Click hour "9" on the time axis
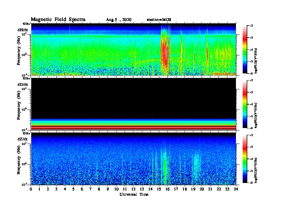The height and width of the screenshot is (217, 281). [108, 189]
